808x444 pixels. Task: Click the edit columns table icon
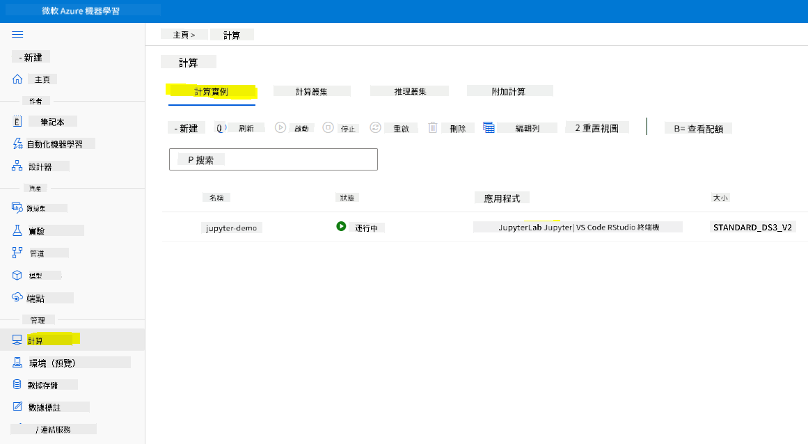489,127
